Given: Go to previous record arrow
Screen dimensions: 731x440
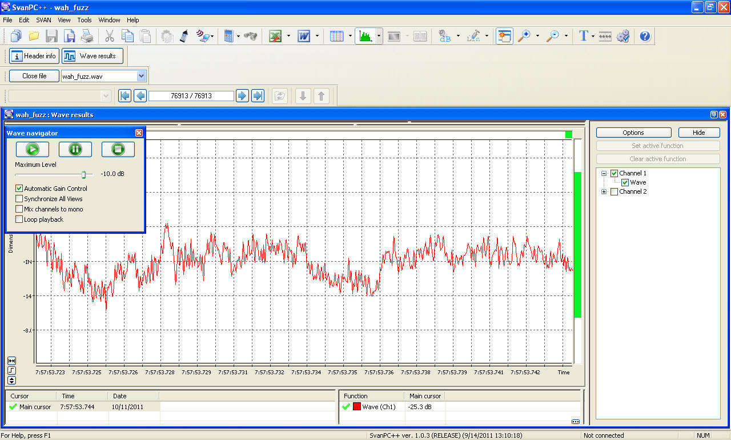Looking at the screenshot, I should (x=140, y=95).
